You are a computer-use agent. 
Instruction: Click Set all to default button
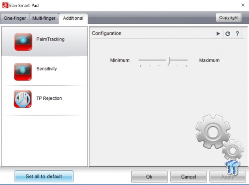pos(44,176)
